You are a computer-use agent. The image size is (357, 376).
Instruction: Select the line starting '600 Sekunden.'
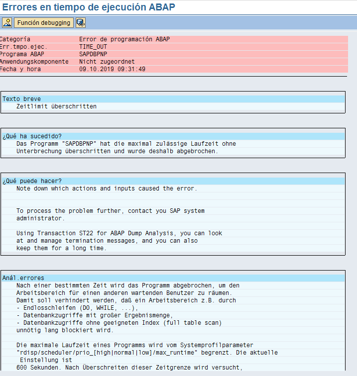click(129, 367)
